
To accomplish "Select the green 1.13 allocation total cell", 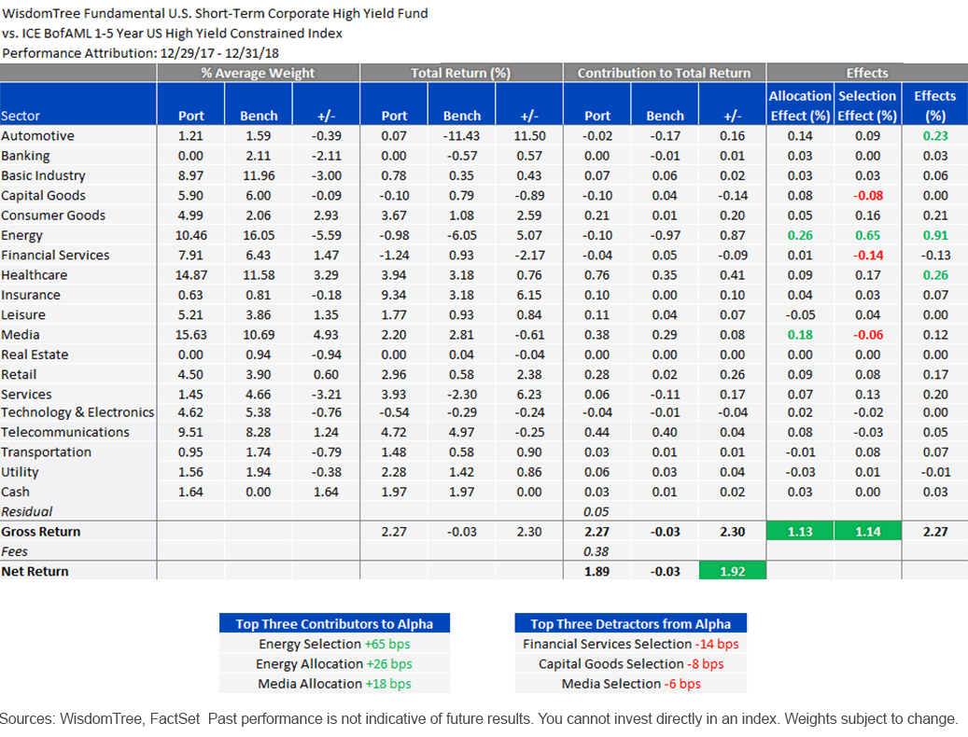I will pos(800,532).
